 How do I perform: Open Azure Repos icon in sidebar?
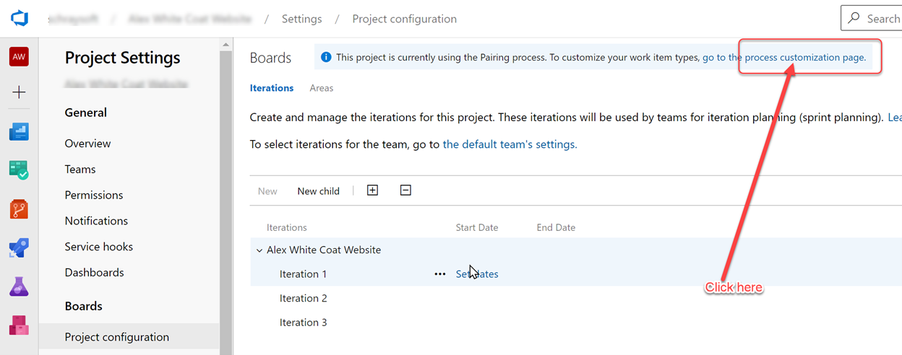(19, 209)
